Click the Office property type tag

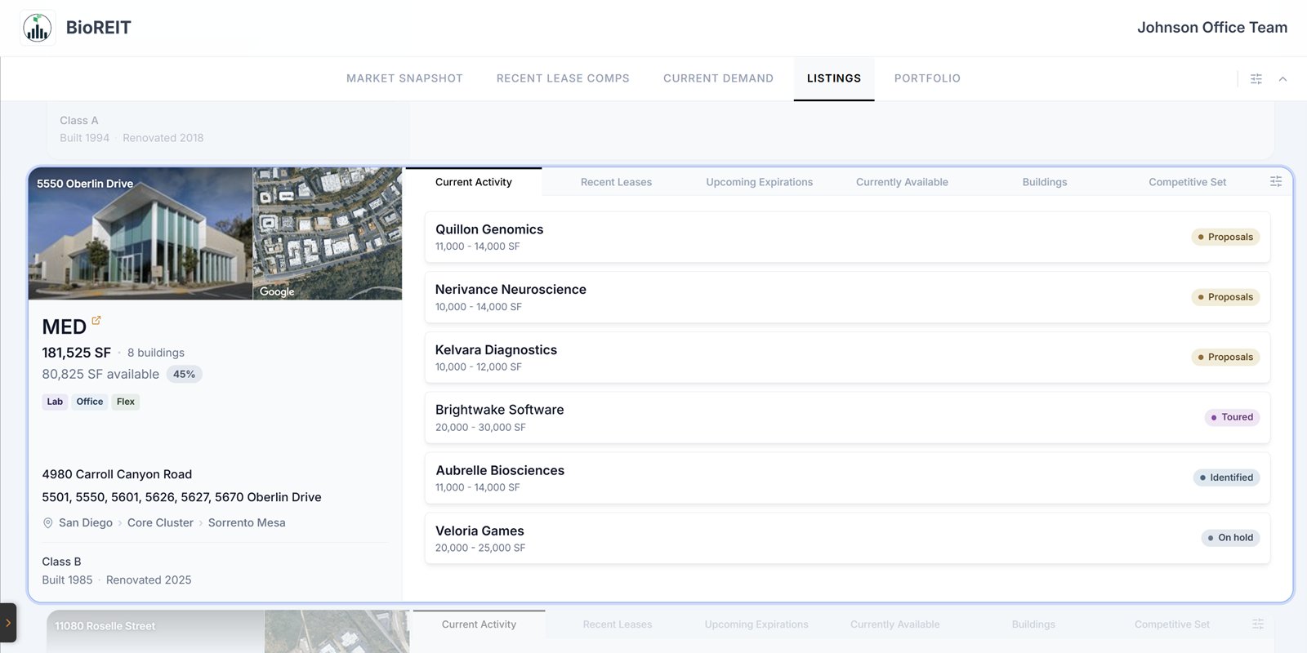pyautogui.click(x=90, y=402)
